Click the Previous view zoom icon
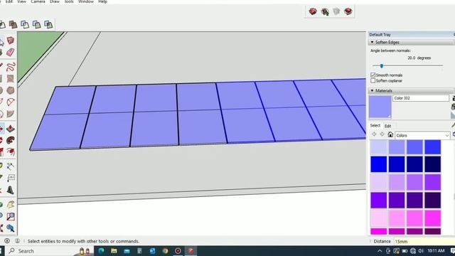 coord(11,228)
